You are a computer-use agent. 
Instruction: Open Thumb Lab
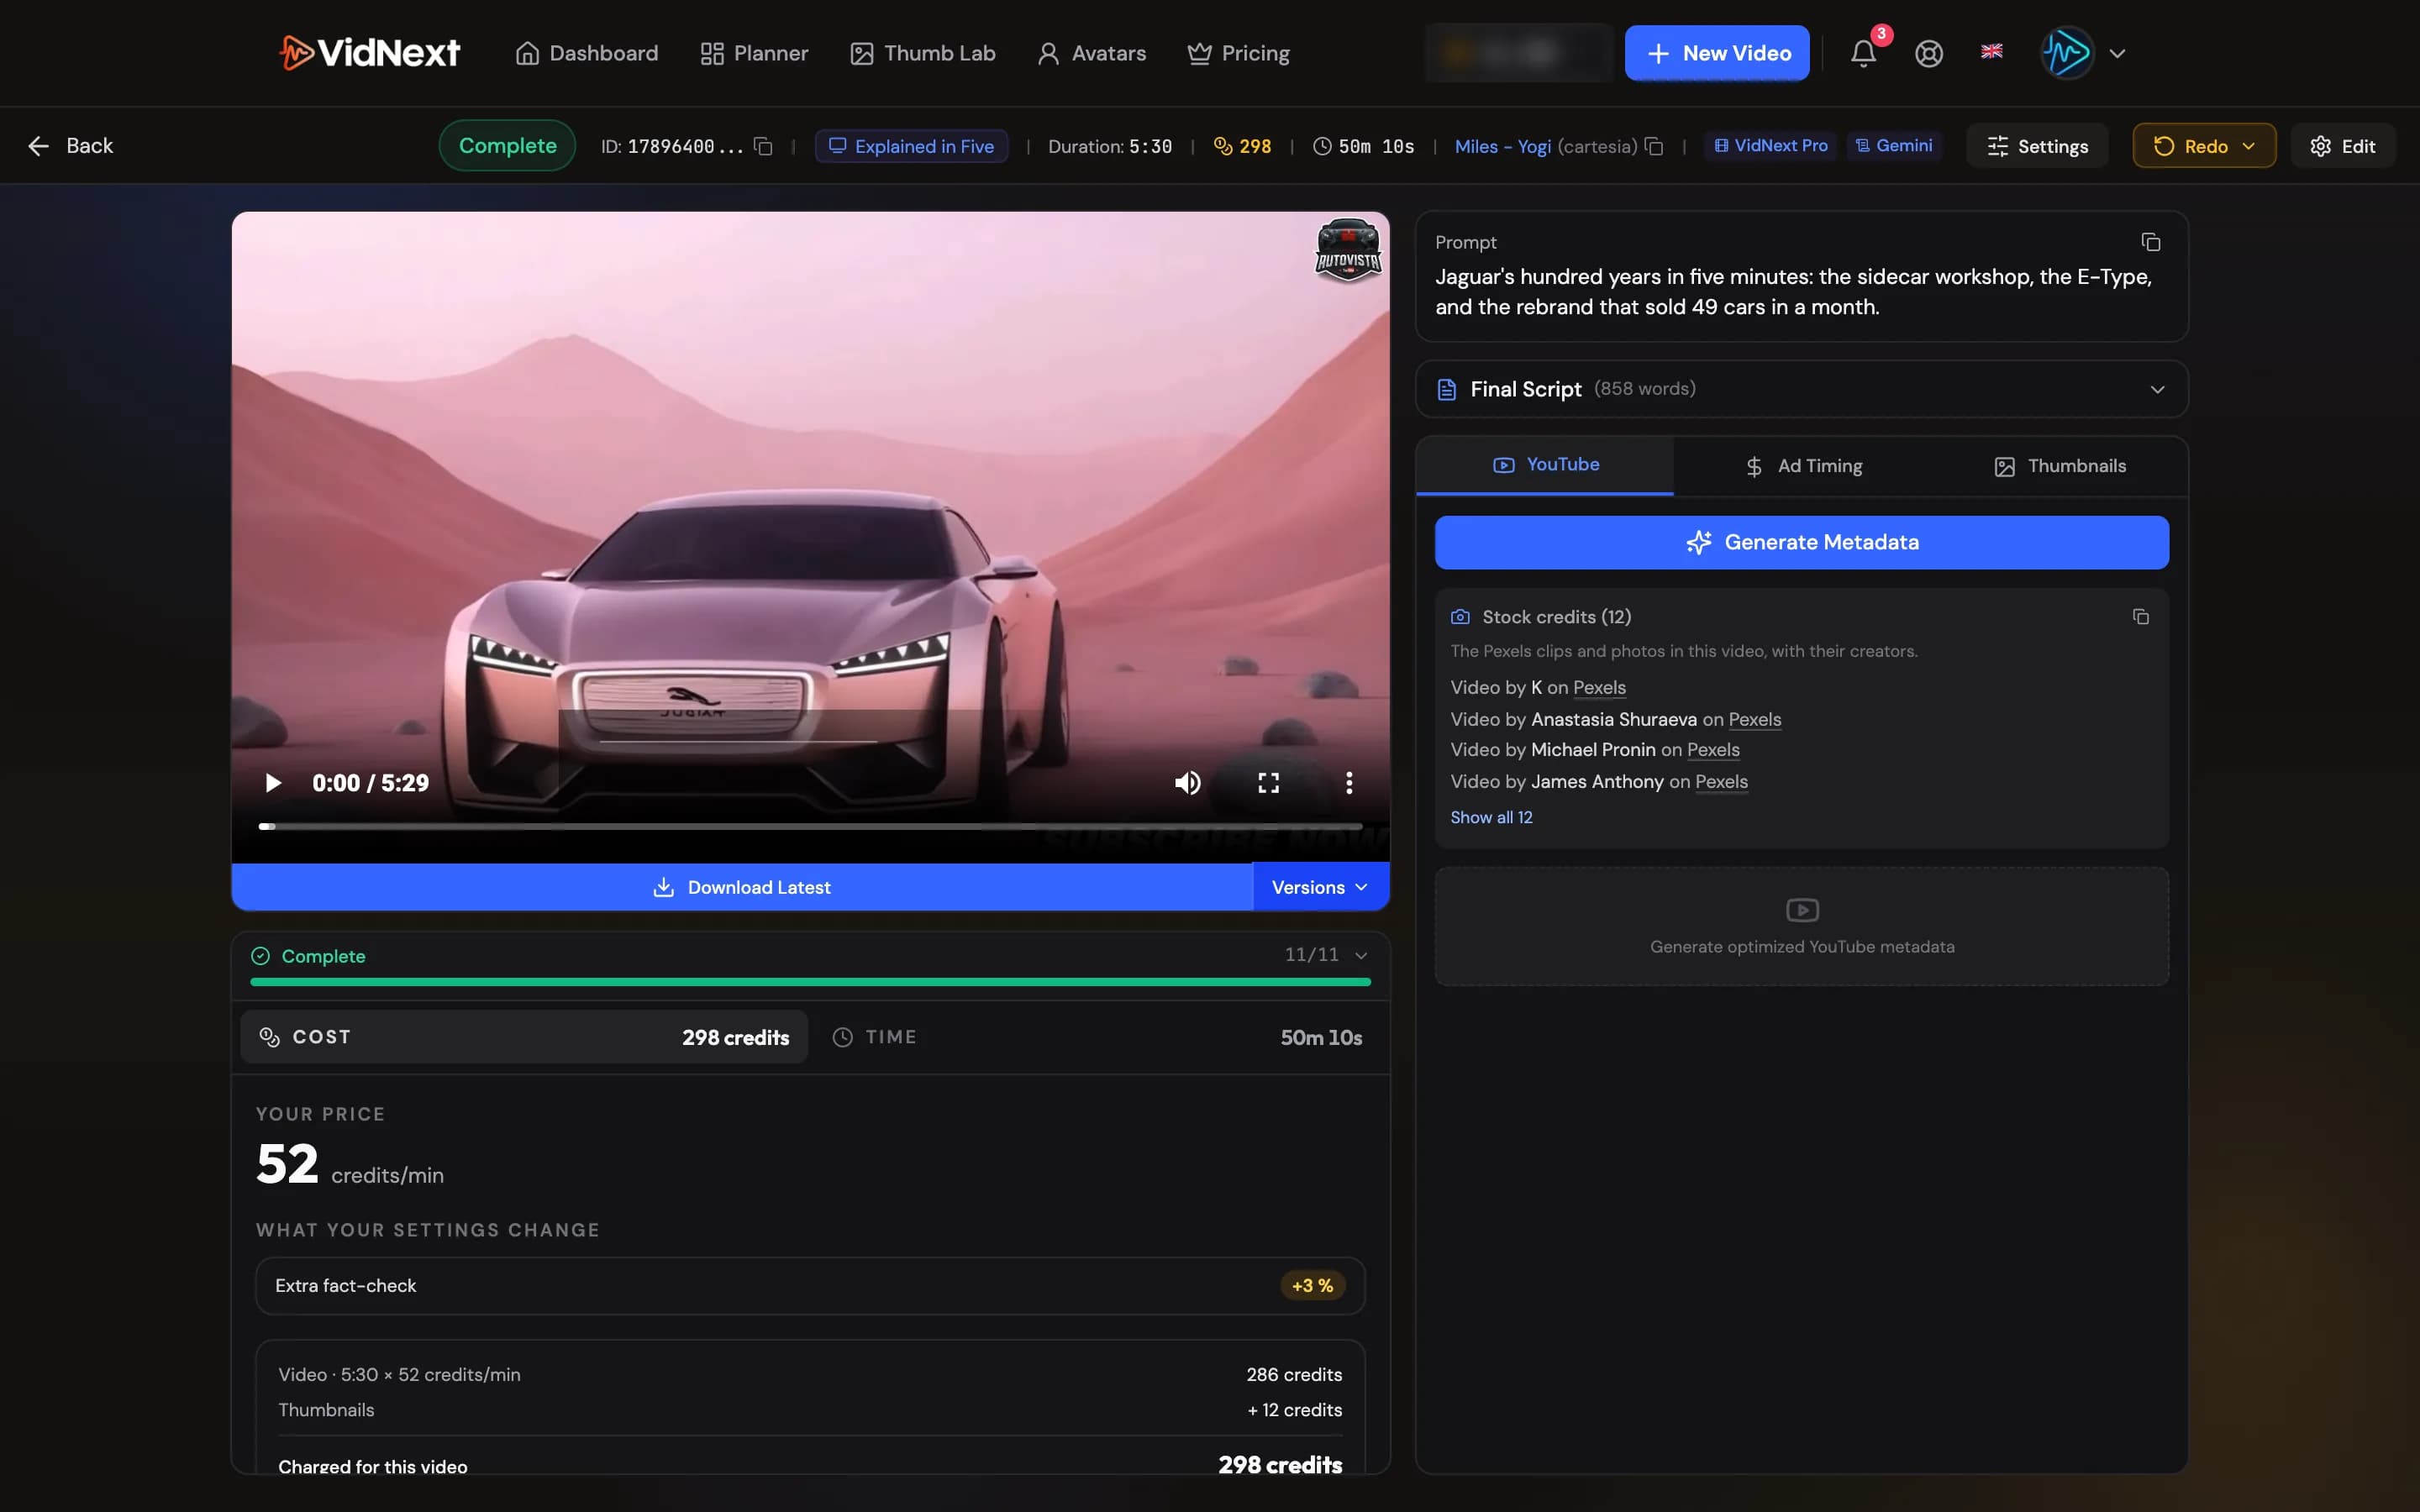pyautogui.click(x=922, y=53)
